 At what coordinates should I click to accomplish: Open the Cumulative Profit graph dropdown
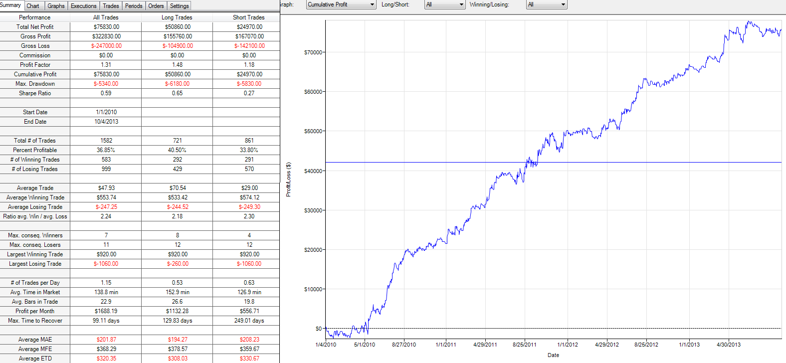(x=341, y=4)
